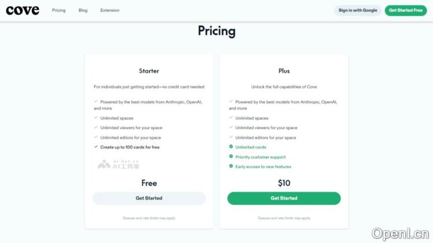
Task: Click the check icon beside Early access
Action: (x=231, y=166)
